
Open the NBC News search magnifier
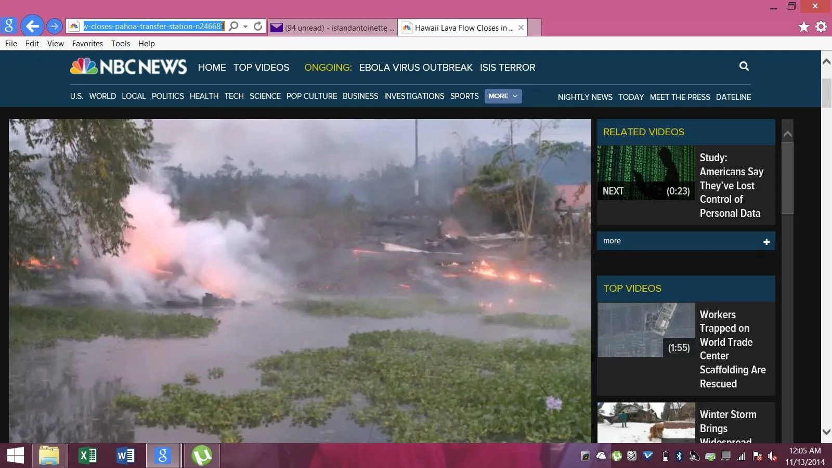(x=744, y=66)
